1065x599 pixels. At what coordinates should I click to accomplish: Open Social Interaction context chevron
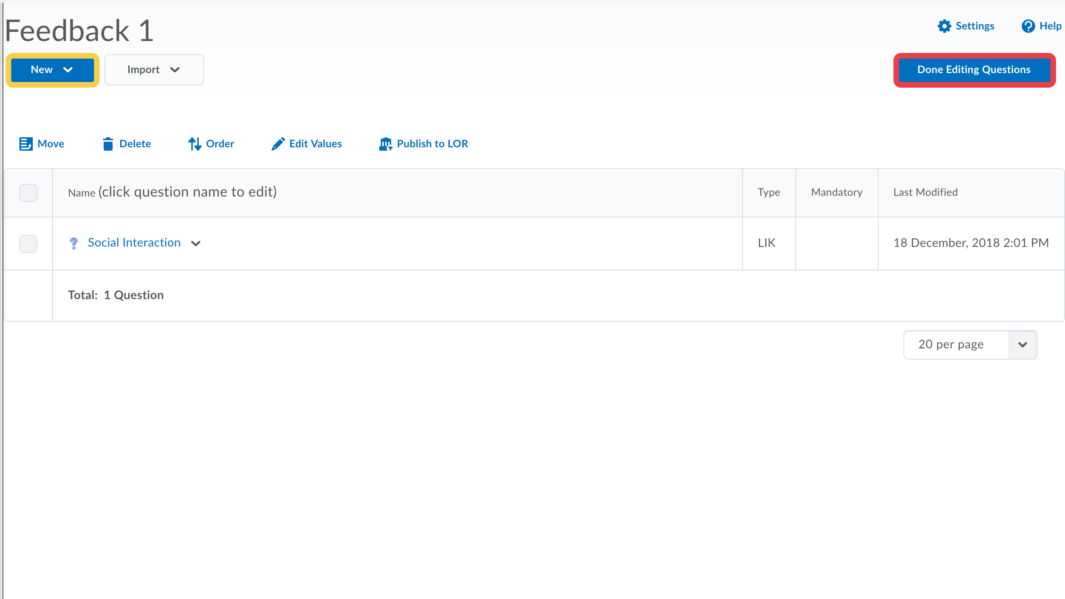pyautogui.click(x=196, y=244)
